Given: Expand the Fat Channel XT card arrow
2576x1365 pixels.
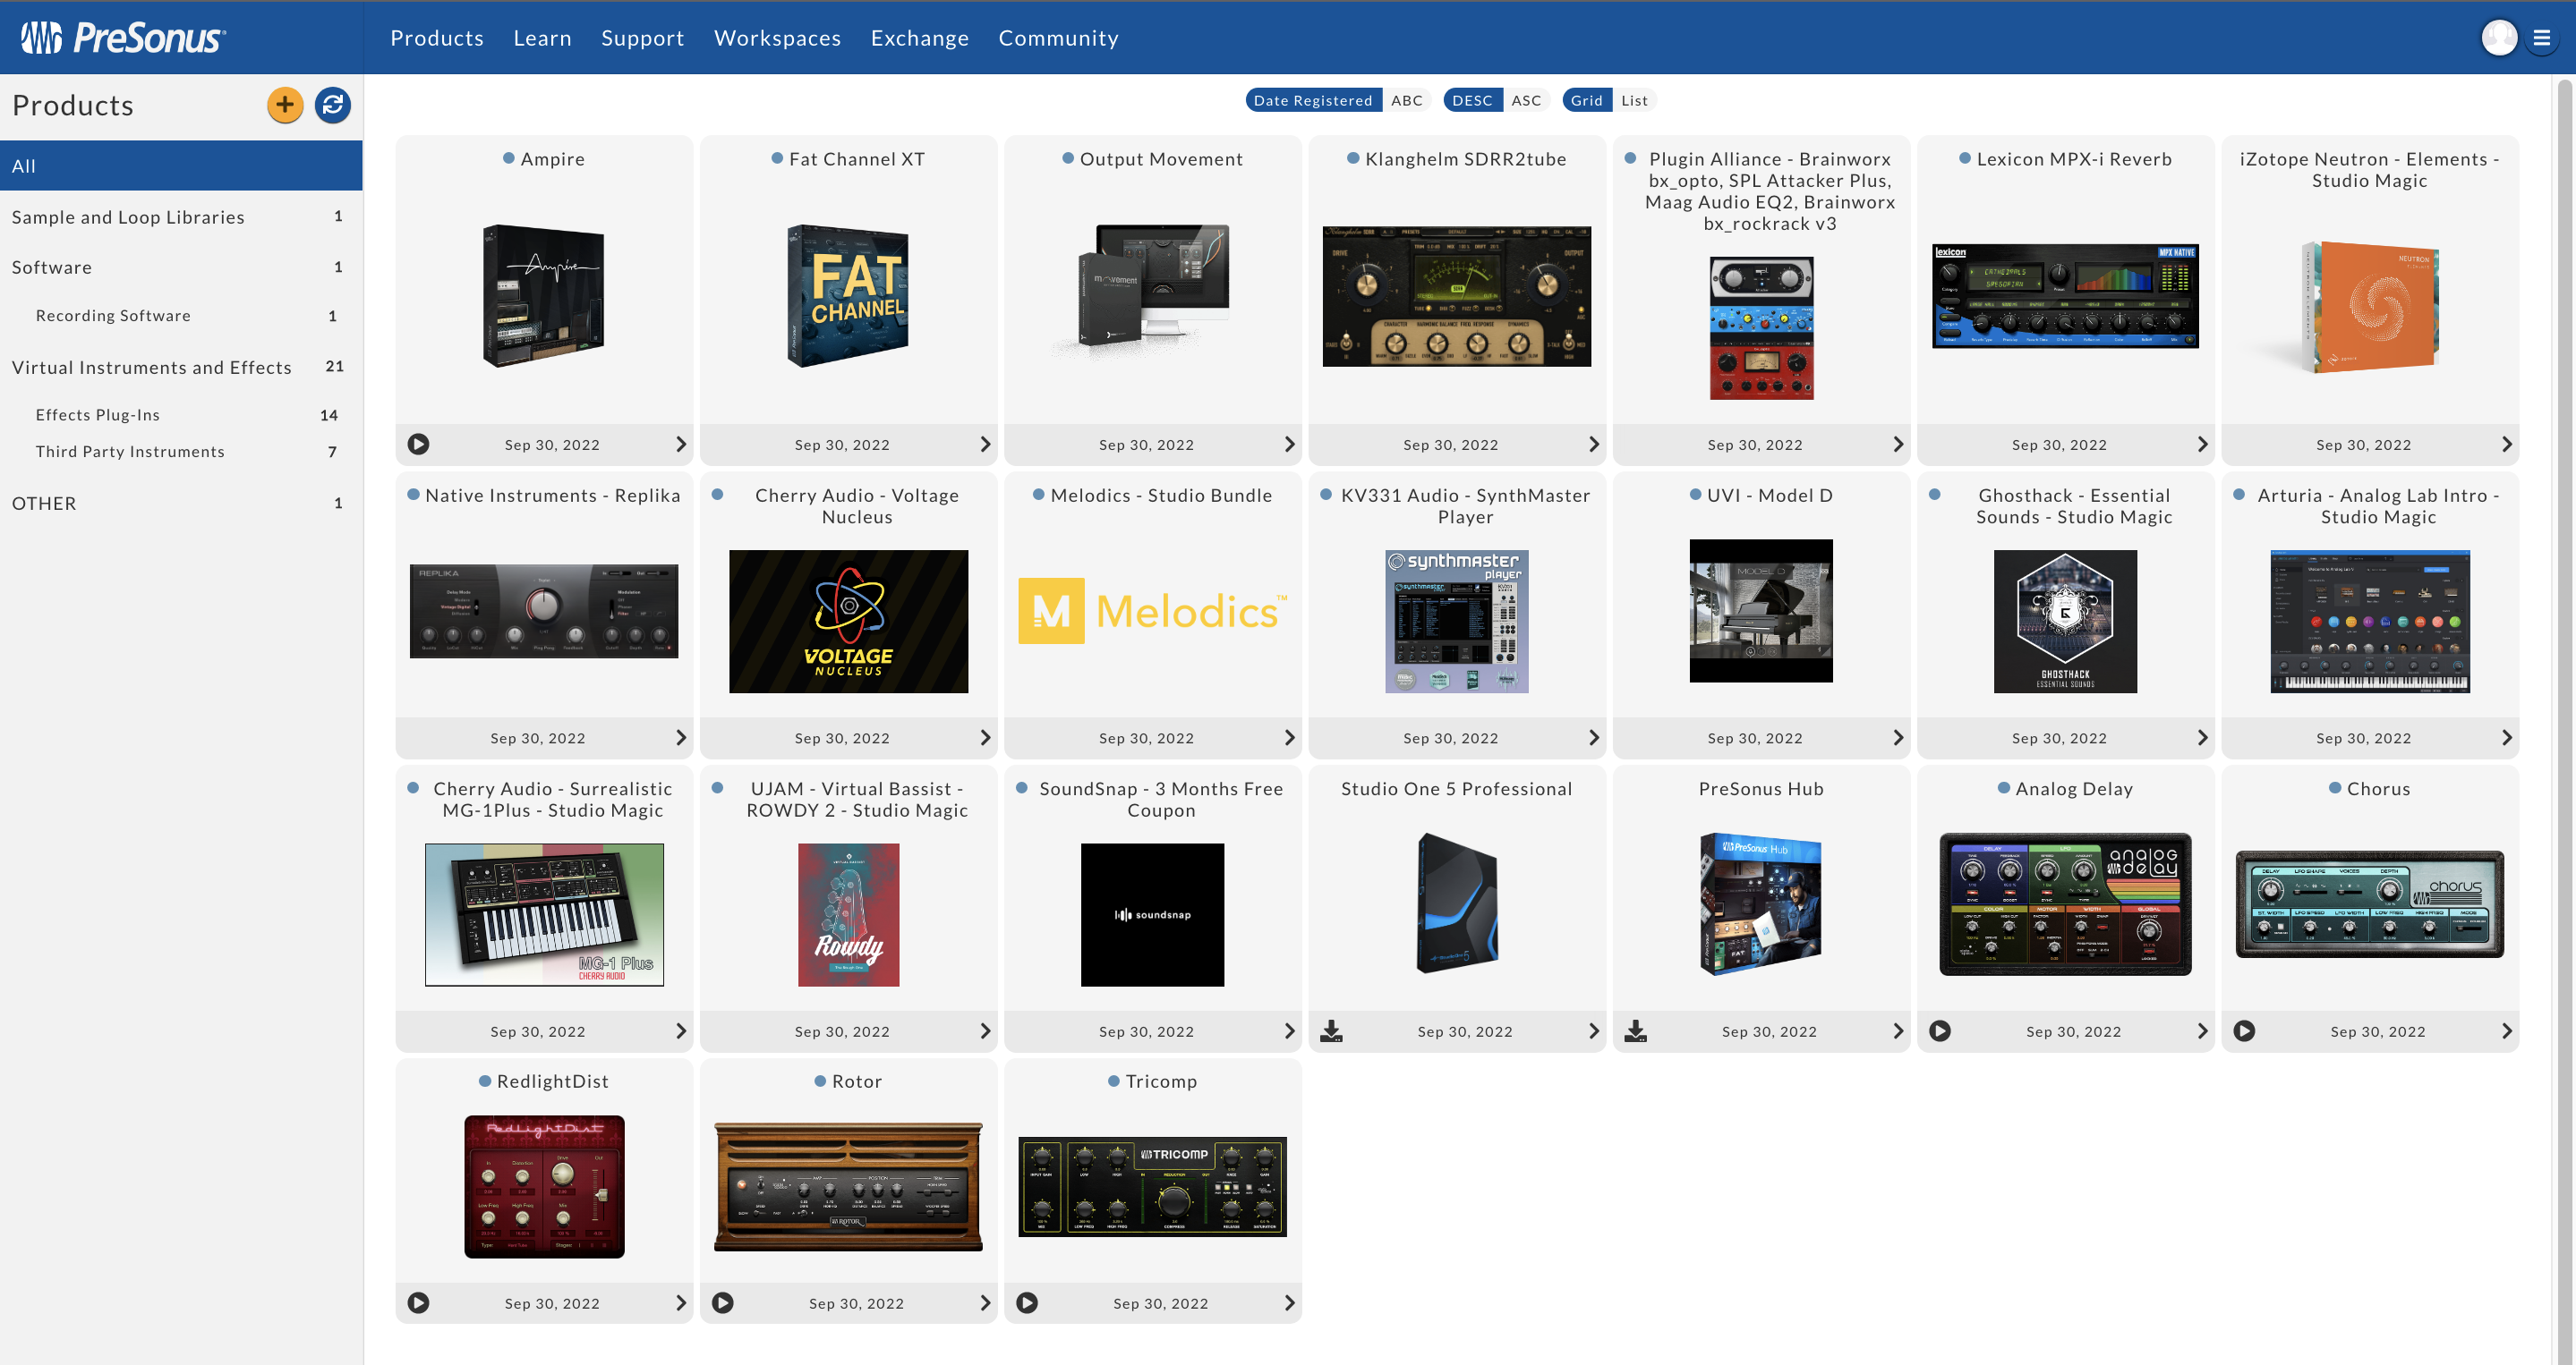Looking at the screenshot, I should click(x=985, y=444).
